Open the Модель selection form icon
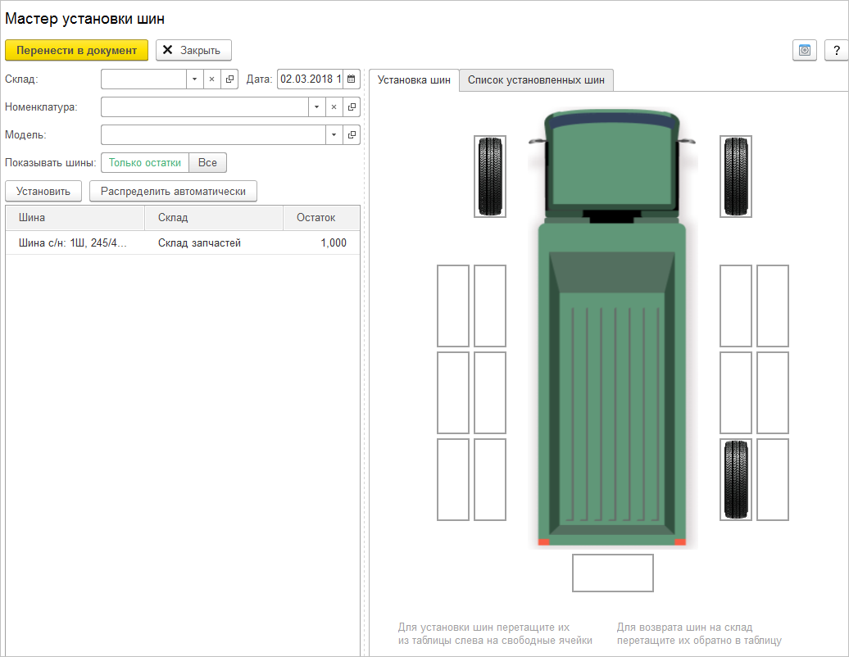849x657 pixels. point(352,135)
